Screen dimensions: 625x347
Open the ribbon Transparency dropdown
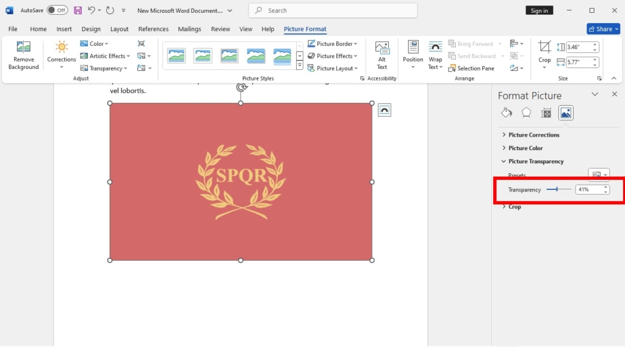(104, 68)
